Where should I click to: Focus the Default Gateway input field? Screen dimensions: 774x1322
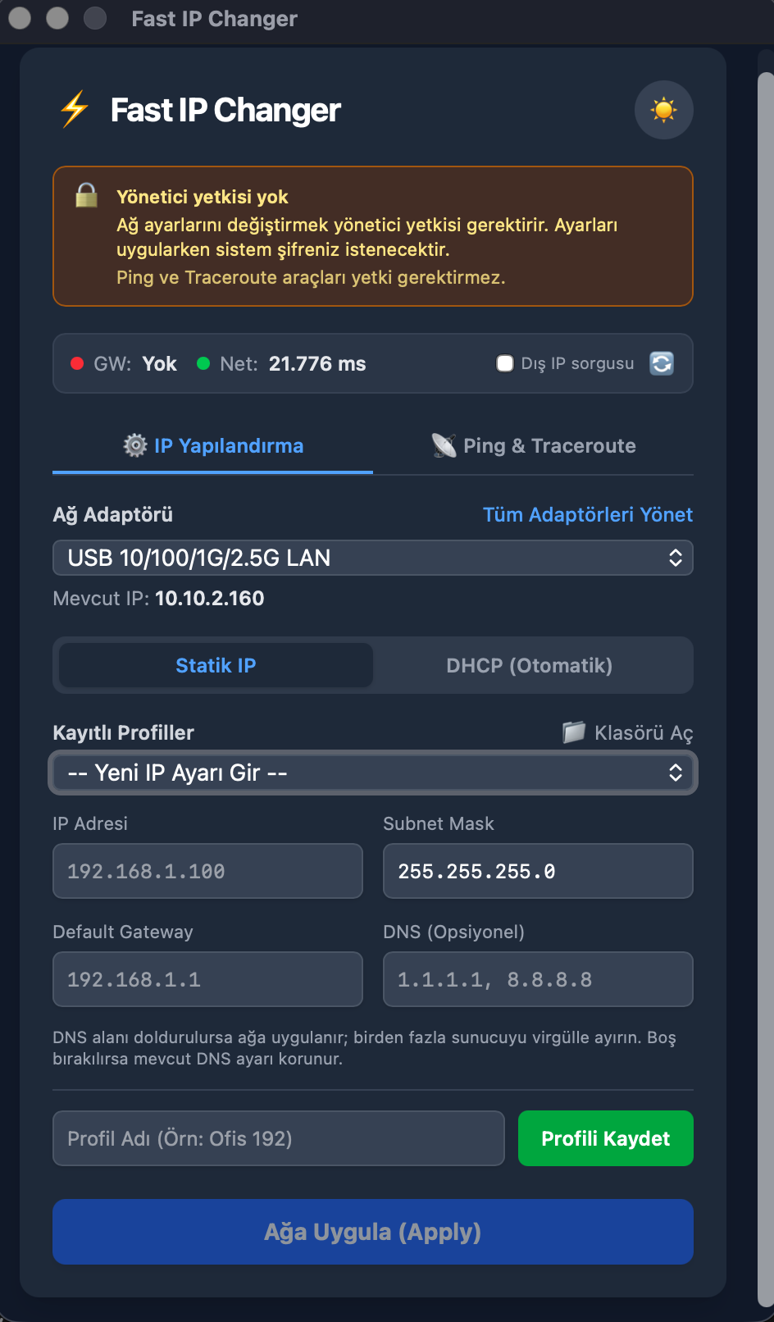point(207,979)
